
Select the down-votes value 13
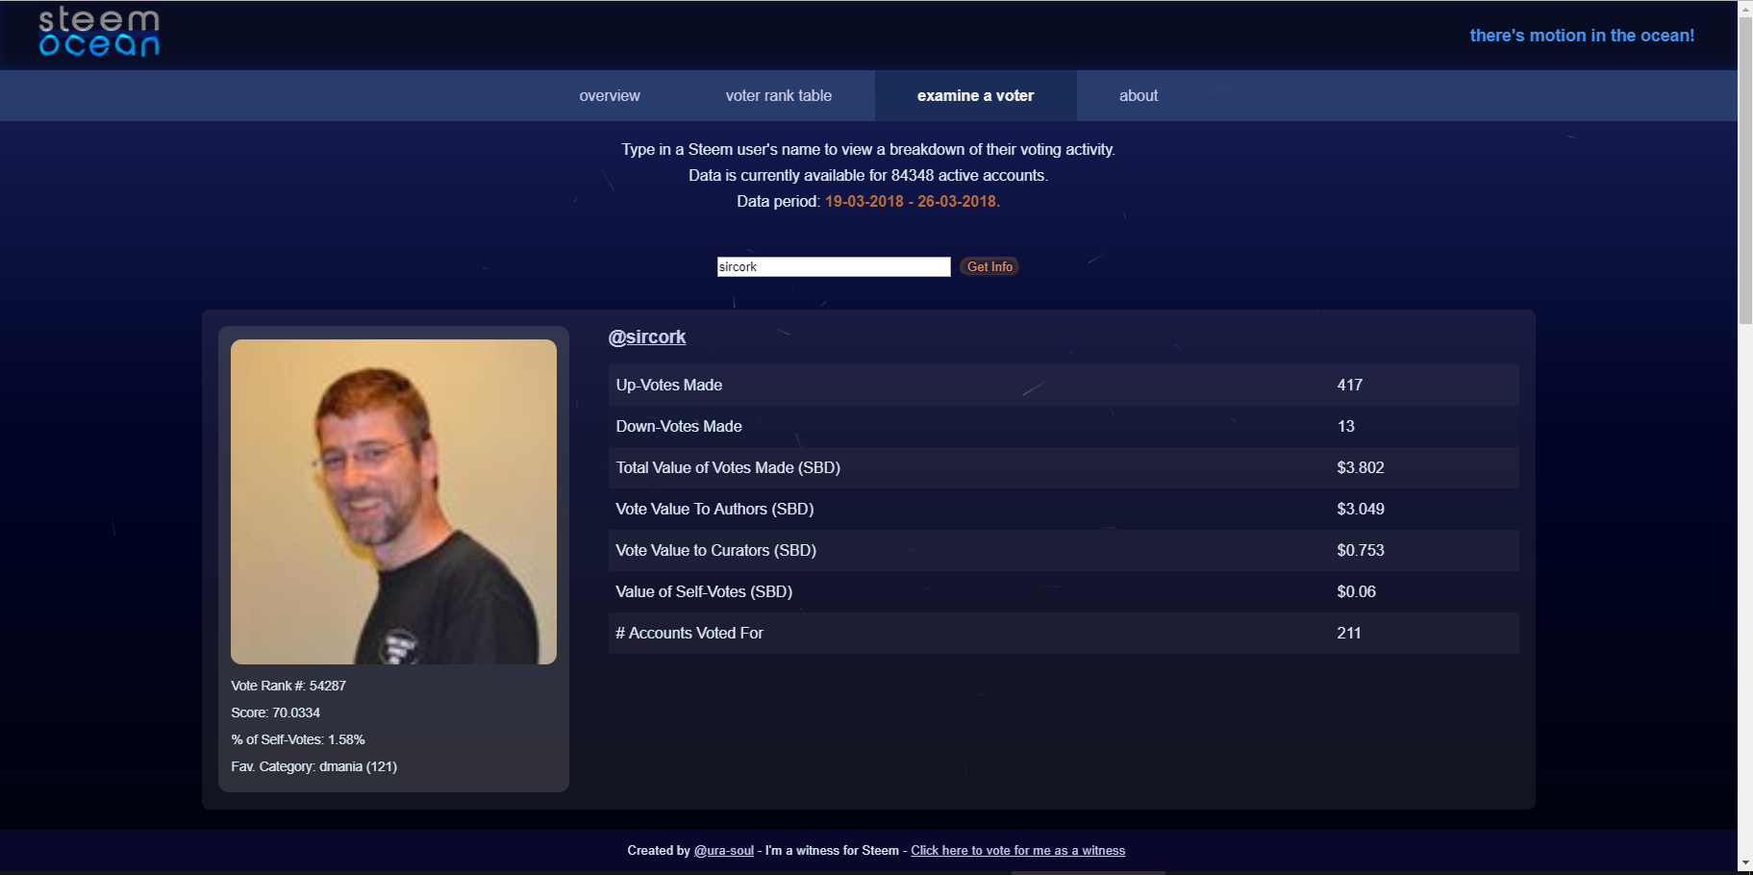pyautogui.click(x=1345, y=426)
